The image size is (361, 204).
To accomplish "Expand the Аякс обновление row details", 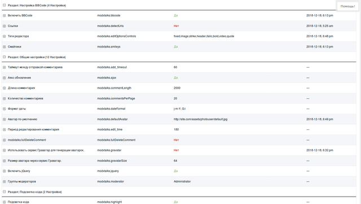I will click(4, 78).
